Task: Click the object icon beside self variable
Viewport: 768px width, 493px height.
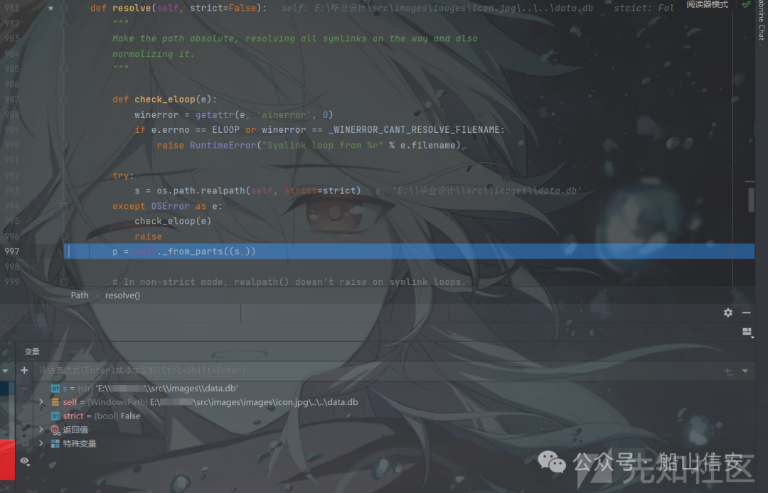Action: click(55, 402)
